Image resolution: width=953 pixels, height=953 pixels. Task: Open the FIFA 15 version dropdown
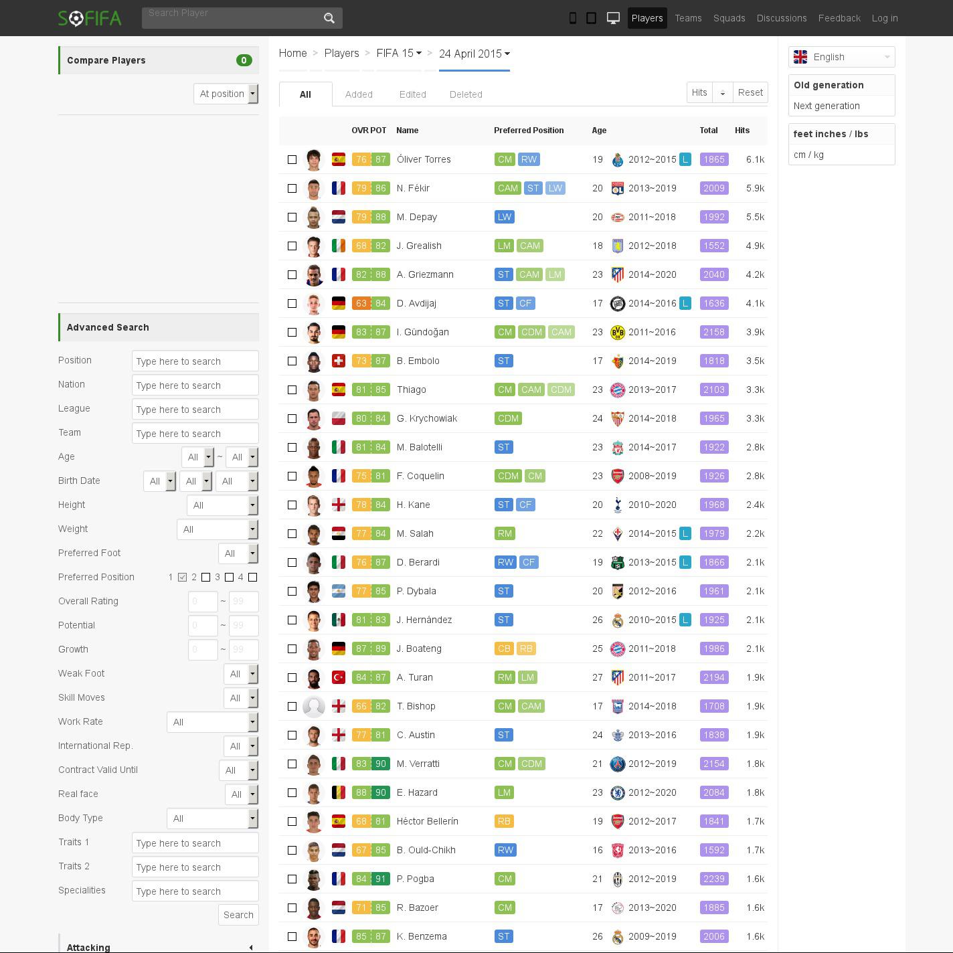(399, 54)
